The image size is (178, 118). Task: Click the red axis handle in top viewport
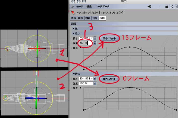click(x=37, y=49)
